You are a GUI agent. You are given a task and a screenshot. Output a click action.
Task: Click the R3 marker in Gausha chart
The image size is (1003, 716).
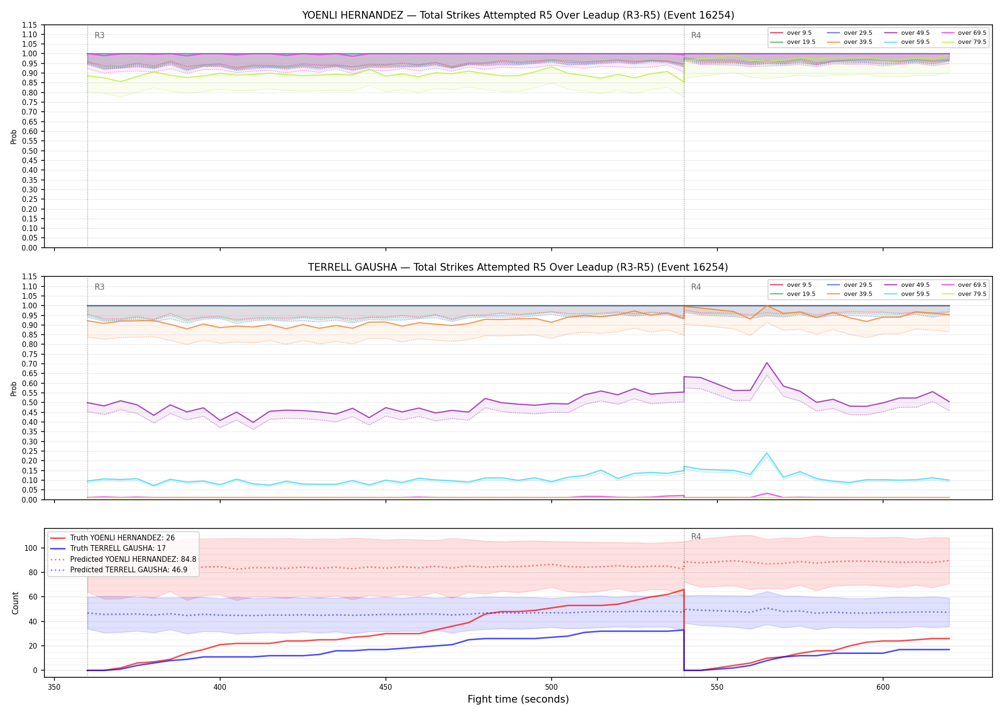(x=99, y=287)
